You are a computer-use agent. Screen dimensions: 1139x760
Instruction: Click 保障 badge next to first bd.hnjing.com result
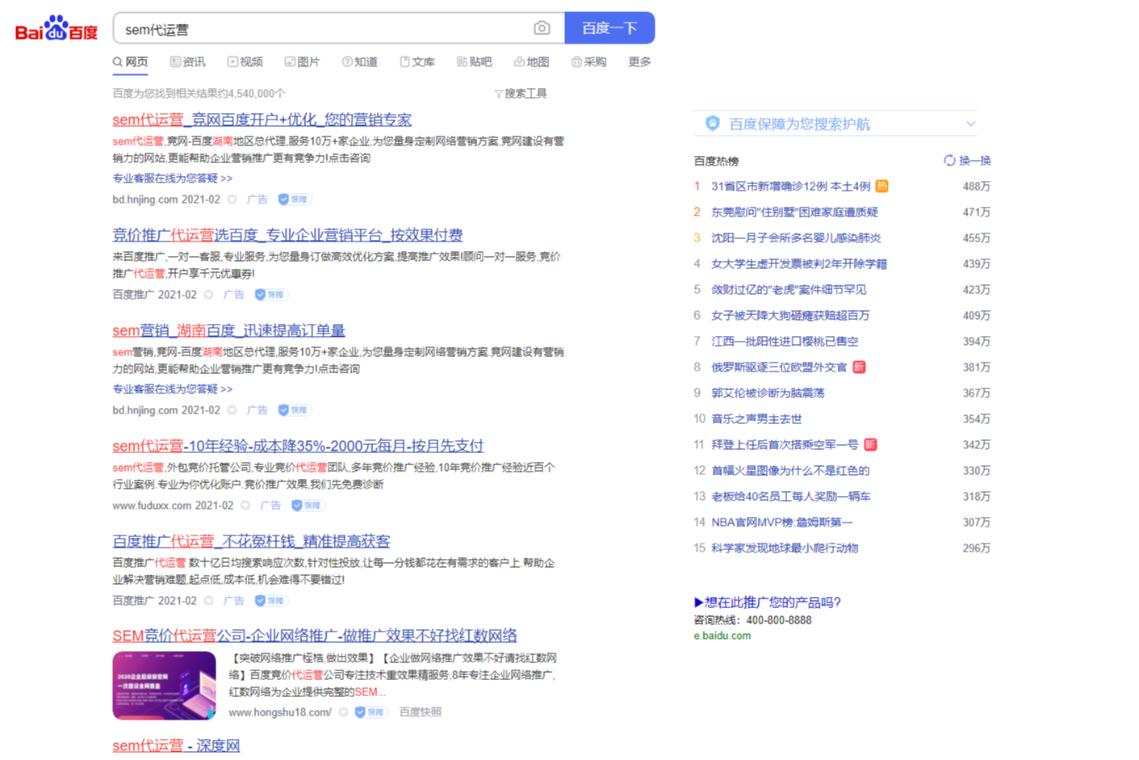pos(294,199)
